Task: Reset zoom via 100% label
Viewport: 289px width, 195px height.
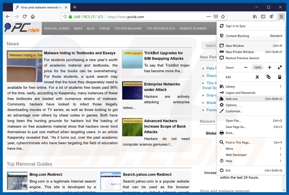Action: point(258,67)
